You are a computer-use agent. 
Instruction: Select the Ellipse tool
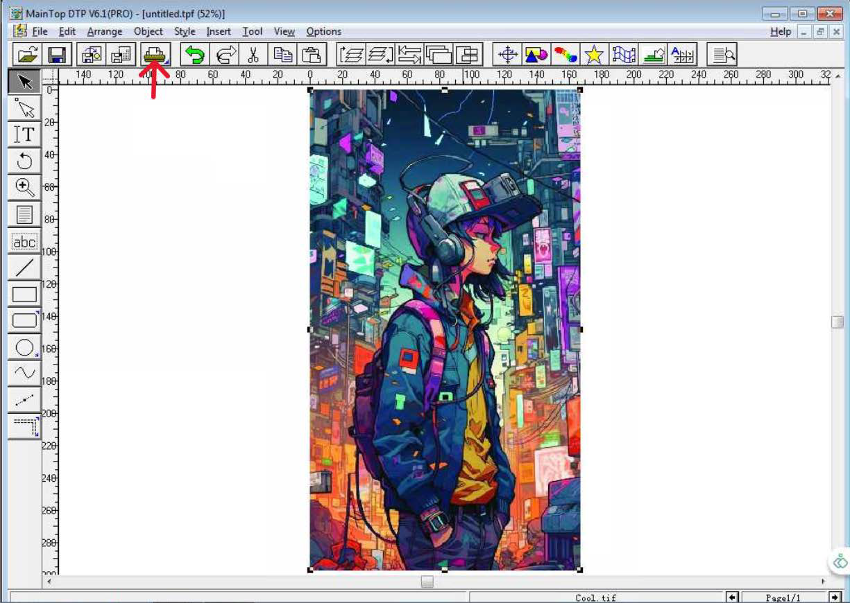tap(25, 347)
